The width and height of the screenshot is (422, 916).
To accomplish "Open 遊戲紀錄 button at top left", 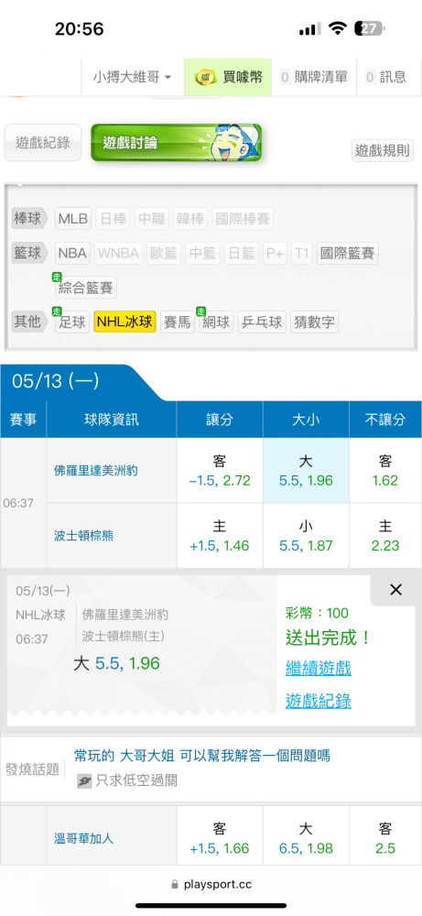I will [43, 143].
